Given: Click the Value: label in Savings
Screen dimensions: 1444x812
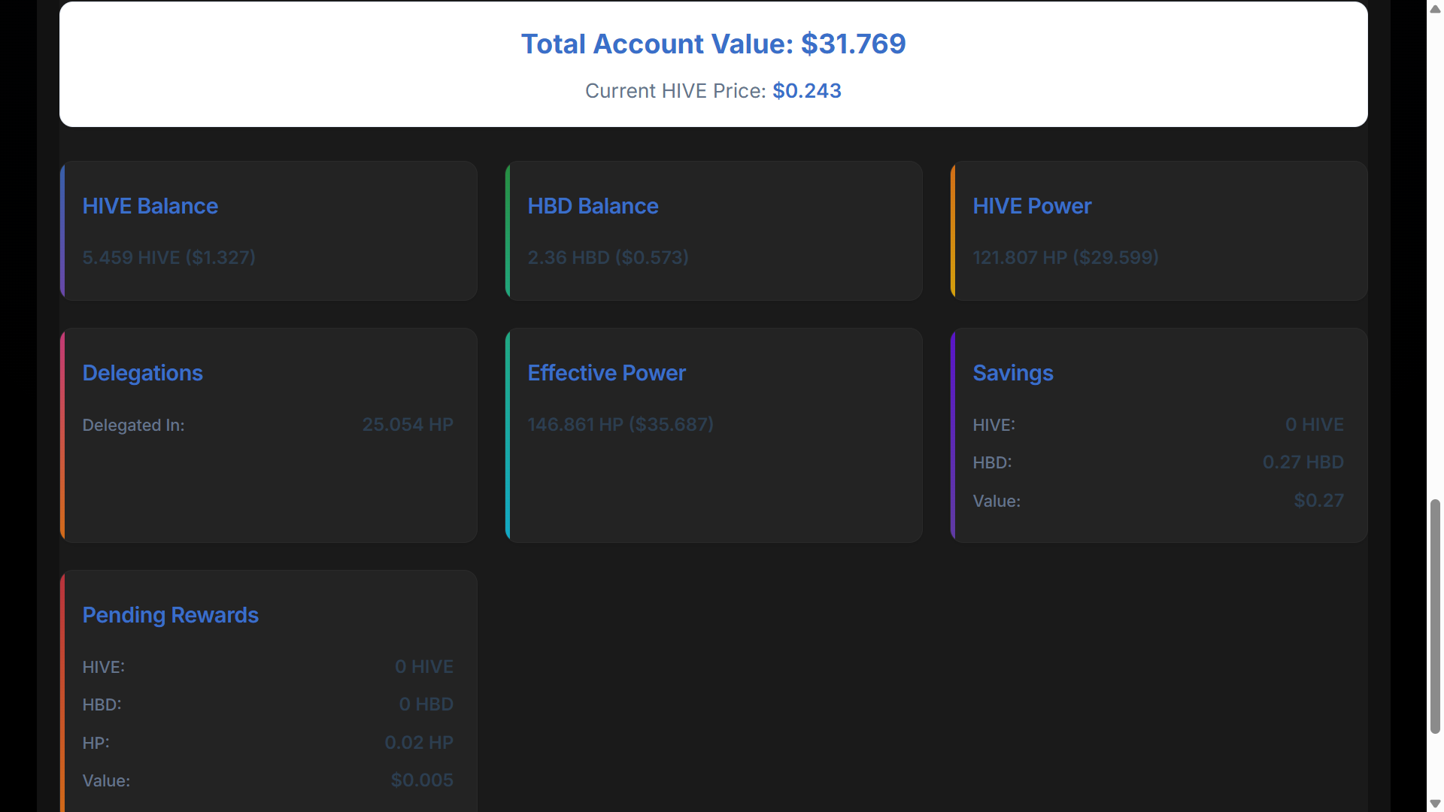Looking at the screenshot, I should [997, 501].
